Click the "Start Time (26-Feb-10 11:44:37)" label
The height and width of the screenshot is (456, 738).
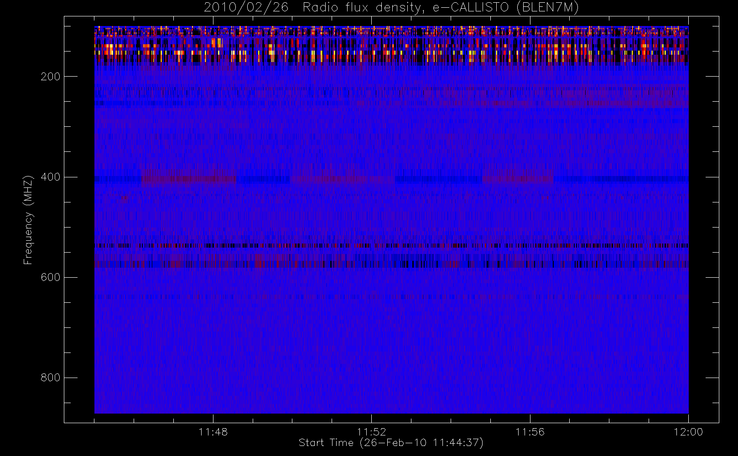(391, 443)
